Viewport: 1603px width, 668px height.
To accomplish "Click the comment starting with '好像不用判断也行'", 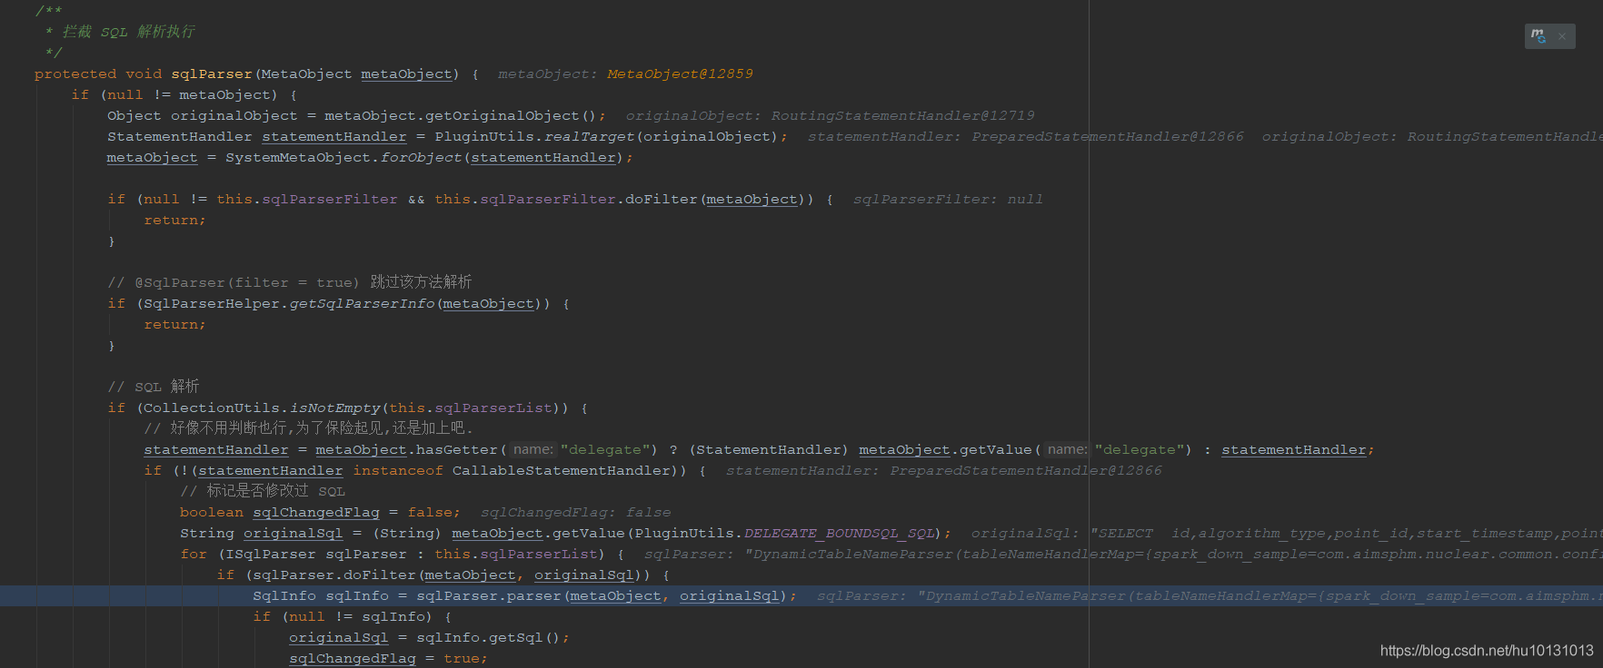I will (x=308, y=428).
